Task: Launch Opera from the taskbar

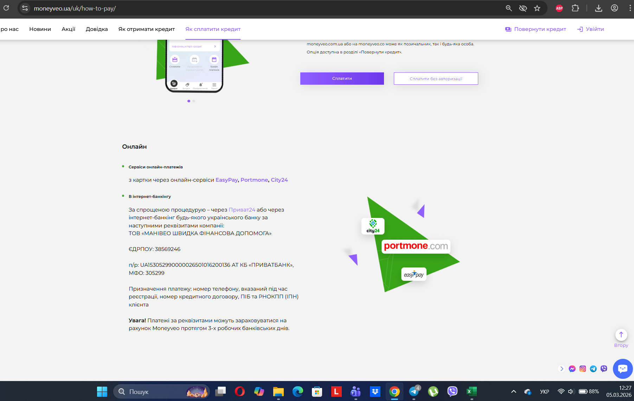Action: 240,392
